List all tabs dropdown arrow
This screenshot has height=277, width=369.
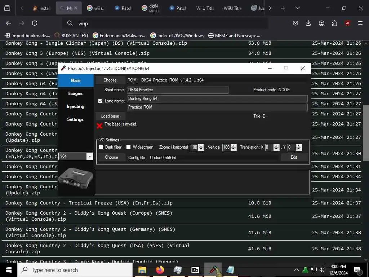point(297,8)
